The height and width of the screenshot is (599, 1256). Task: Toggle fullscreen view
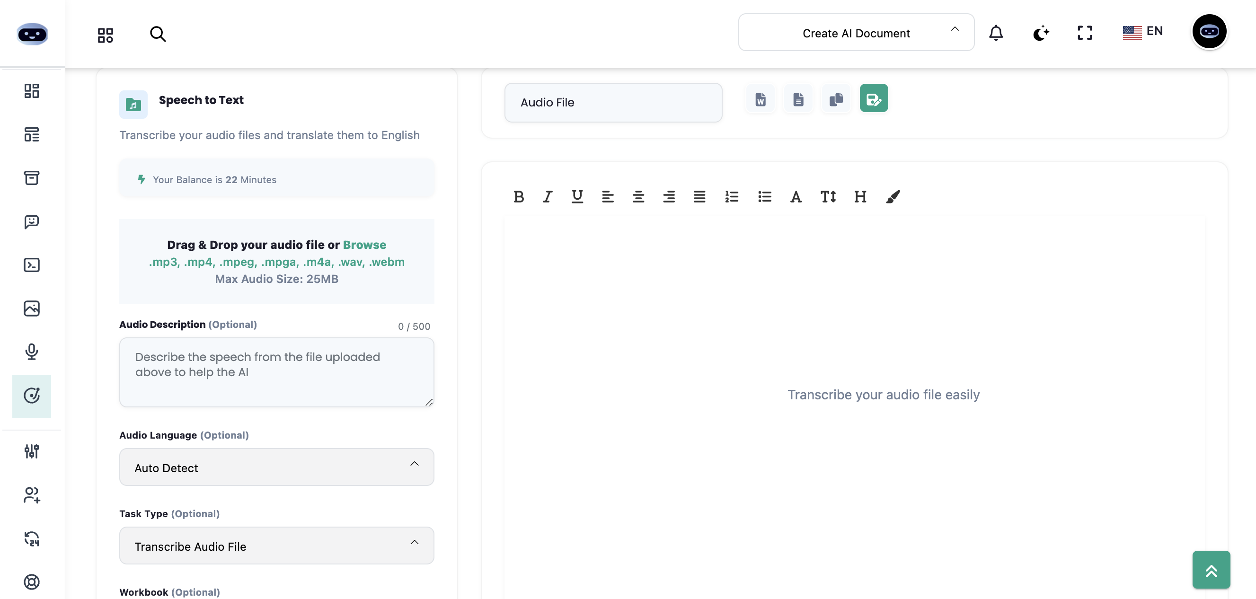[1084, 33]
